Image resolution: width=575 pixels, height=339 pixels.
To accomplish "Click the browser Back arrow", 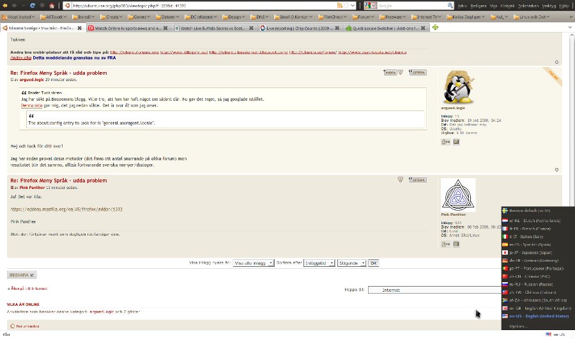I will [4, 6].
